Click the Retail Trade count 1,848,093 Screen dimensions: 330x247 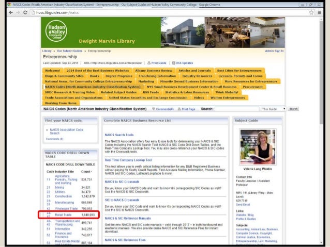pos(88,215)
